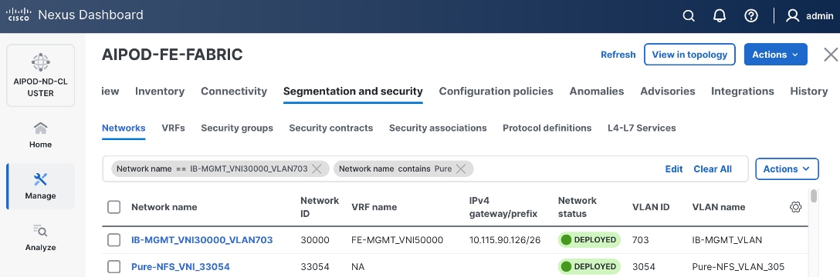Viewport: 840px width, 277px height.
Task: Click View in topology button
Action: tap(689, 55)
